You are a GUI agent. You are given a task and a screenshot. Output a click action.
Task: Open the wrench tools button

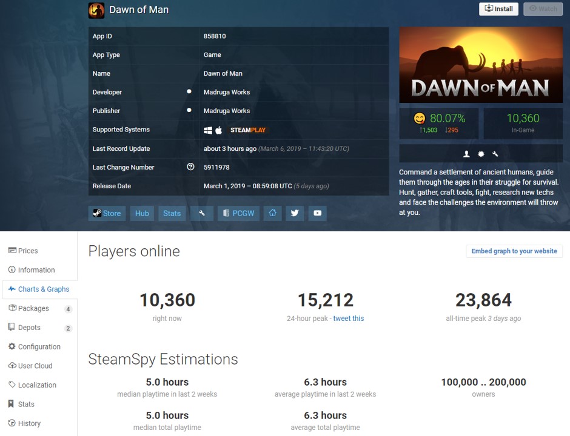point(202,214)
